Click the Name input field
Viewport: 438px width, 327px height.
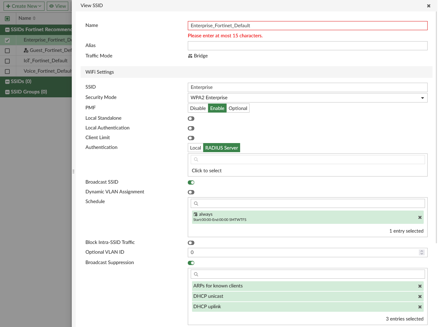tap(307, 26)
